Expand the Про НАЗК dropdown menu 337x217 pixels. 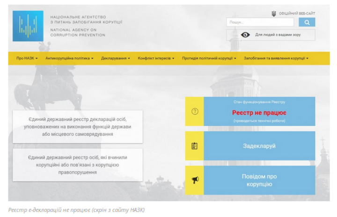(26, 58)
